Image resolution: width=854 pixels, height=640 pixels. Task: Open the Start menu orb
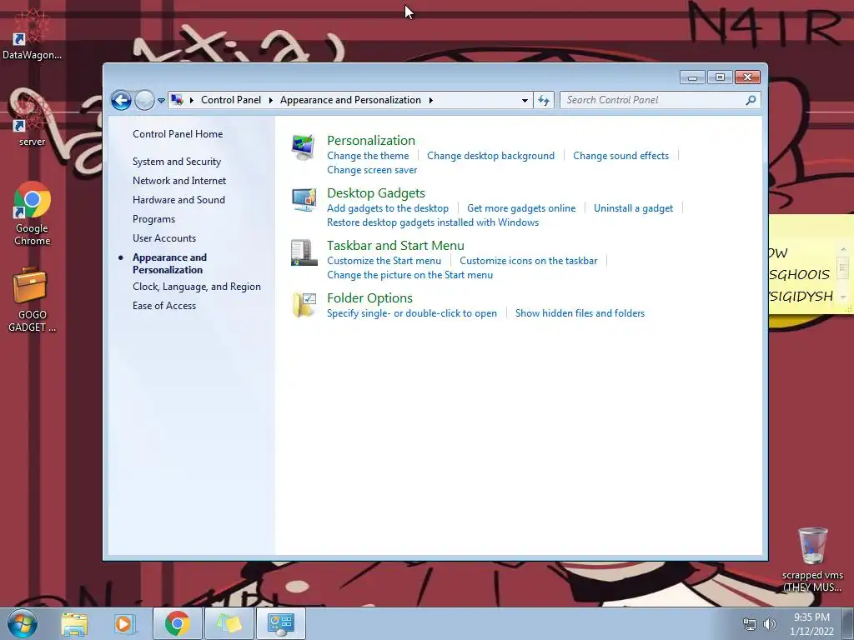(23, 623)
